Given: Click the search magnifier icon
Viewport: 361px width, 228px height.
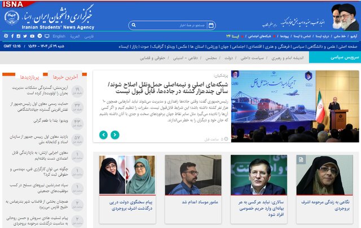Looking at the screenshot, I should tap(133, 25).
